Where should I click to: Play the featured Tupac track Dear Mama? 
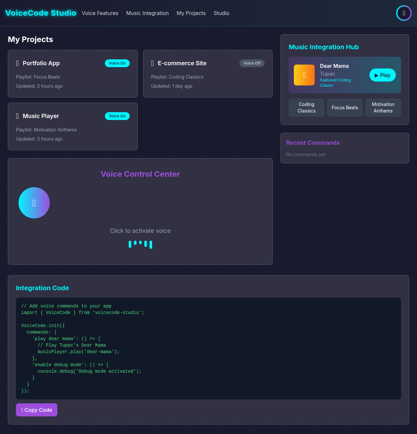[382, 75]
